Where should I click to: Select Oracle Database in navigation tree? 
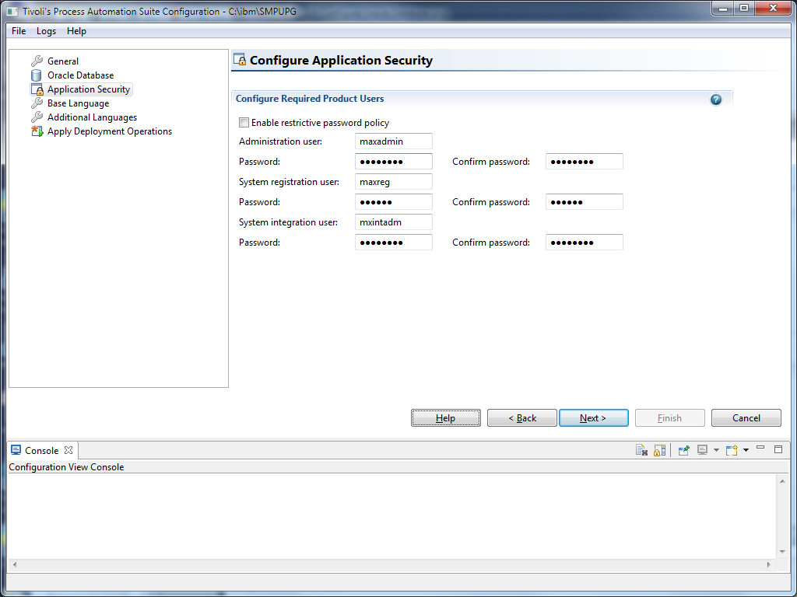click(x=80, y=75)
